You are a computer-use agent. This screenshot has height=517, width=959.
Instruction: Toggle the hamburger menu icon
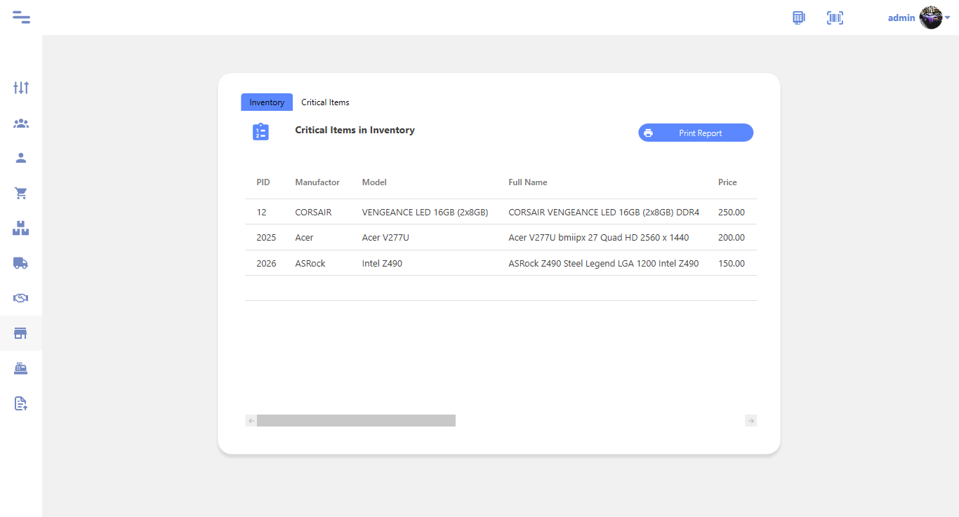click(x=21, y=18)
